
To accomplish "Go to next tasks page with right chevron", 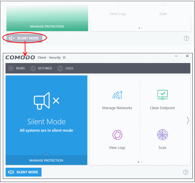I will tap(188, 120).
